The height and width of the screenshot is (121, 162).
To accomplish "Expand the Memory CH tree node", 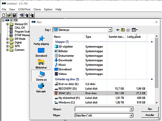I will [7, 24].
